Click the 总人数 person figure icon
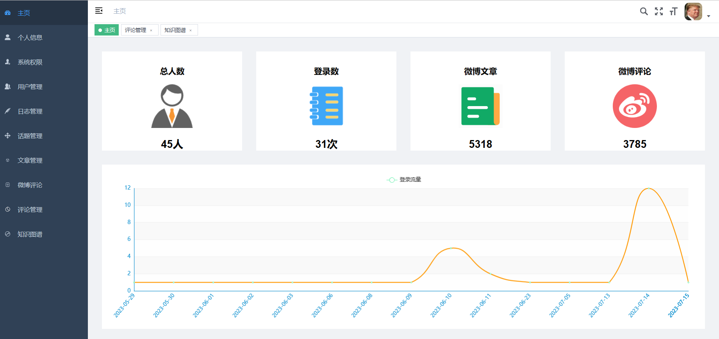719x339 pixels. [172, 106]
